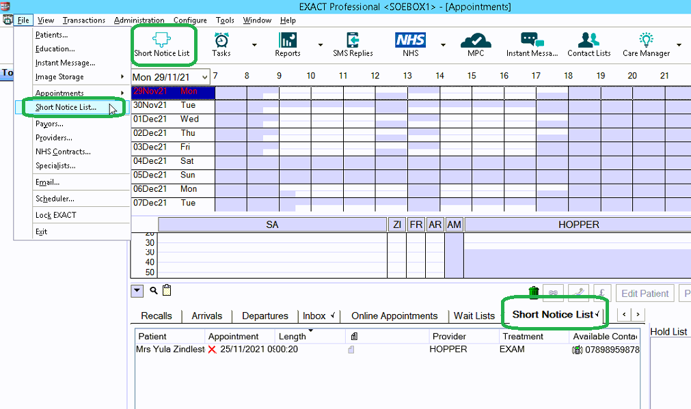This screenshot has height=409, width=691.
Task: Switch to the Wait Lists tab
Action: (x=474, y=315)
